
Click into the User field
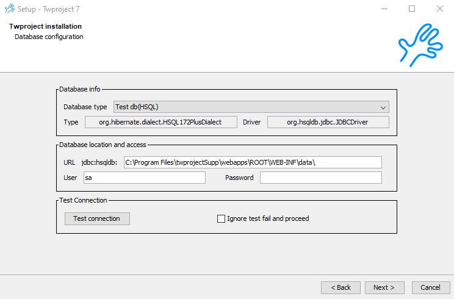144,178
